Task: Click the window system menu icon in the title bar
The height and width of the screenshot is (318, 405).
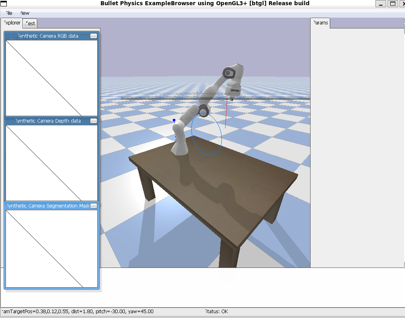Action: (4, 4)
